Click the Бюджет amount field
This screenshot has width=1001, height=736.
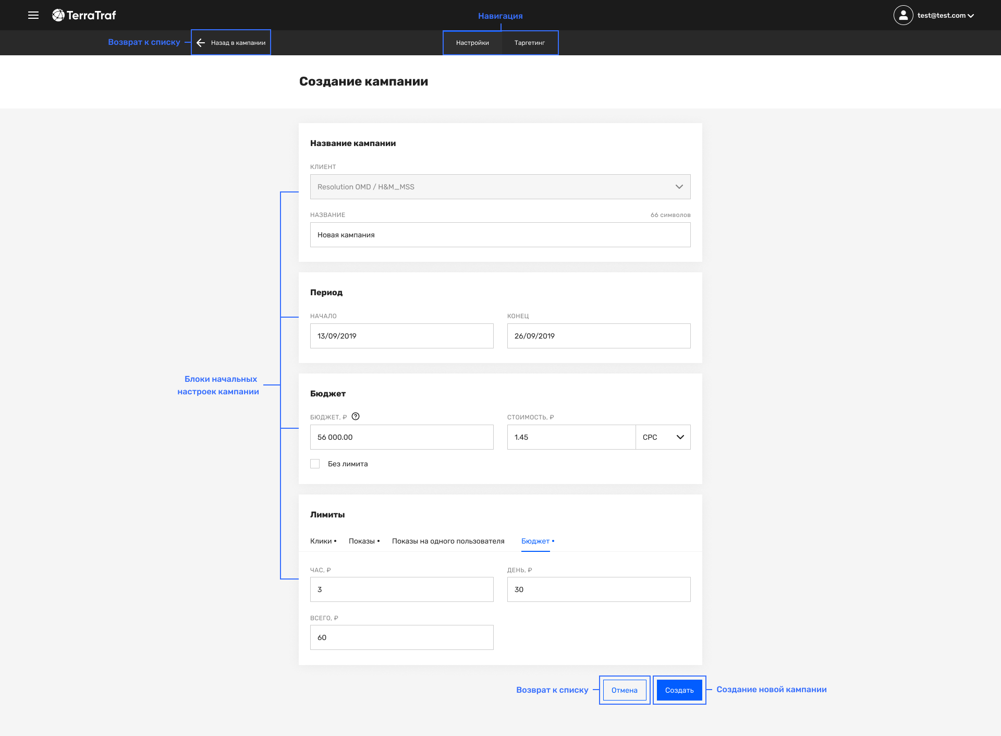point(402,437)
